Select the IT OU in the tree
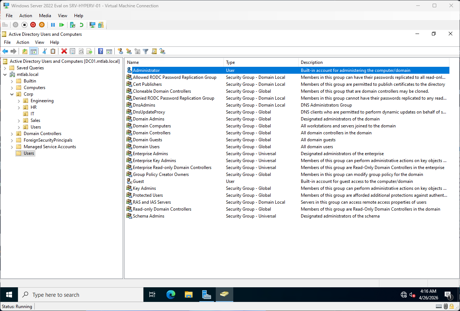Viewport: 460px width, 311px height. pos(32,114)
